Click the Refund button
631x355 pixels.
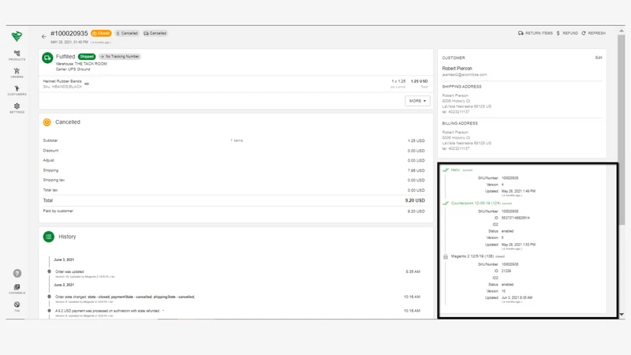[x=567, y=33]
